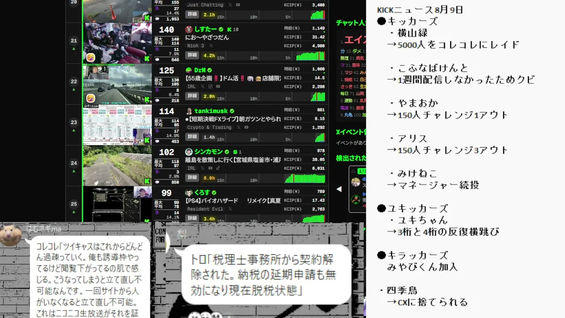Viewport: 565px width, 318px height.
Task: Open the YouTube icon in DrM's row
Action: [218, 87]
